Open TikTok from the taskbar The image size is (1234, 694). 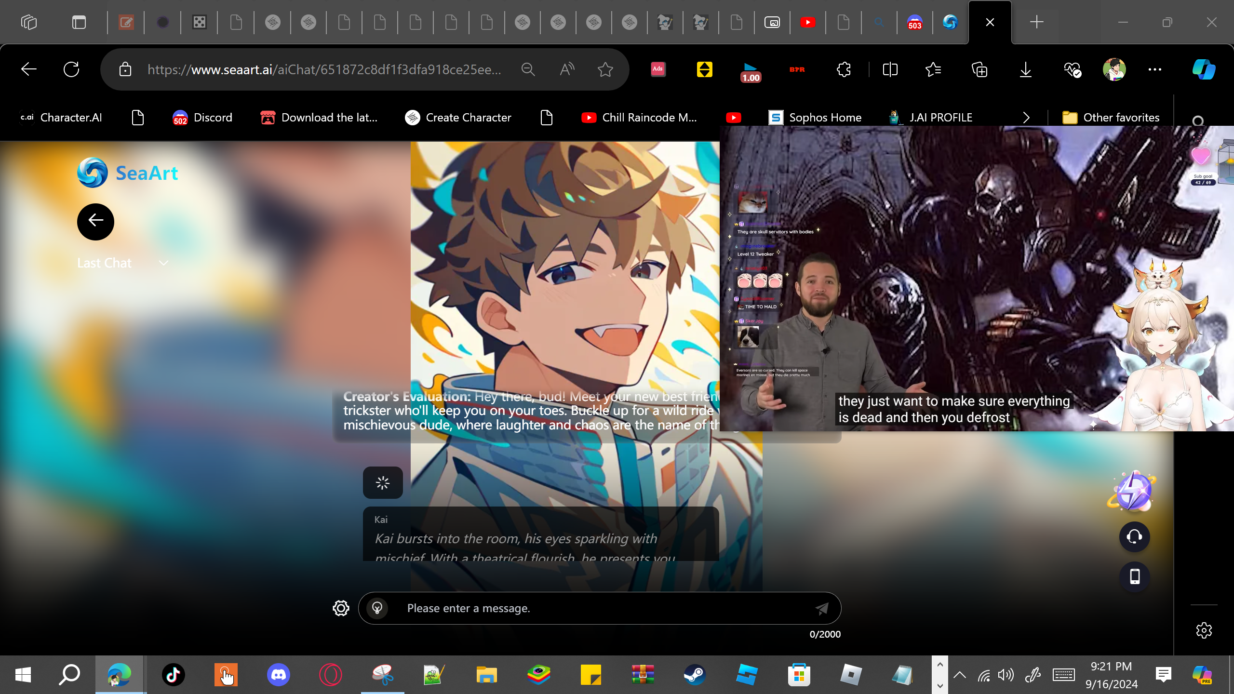pos(174,675)
